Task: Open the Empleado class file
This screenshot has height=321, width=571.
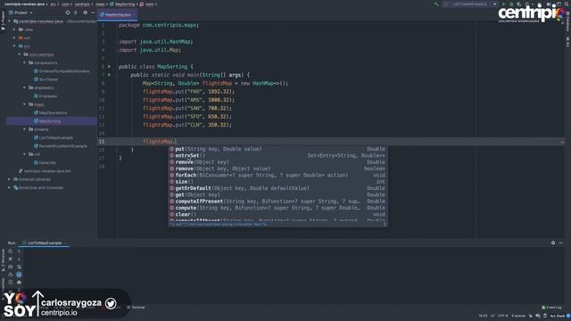Action: tap(46, 96)
